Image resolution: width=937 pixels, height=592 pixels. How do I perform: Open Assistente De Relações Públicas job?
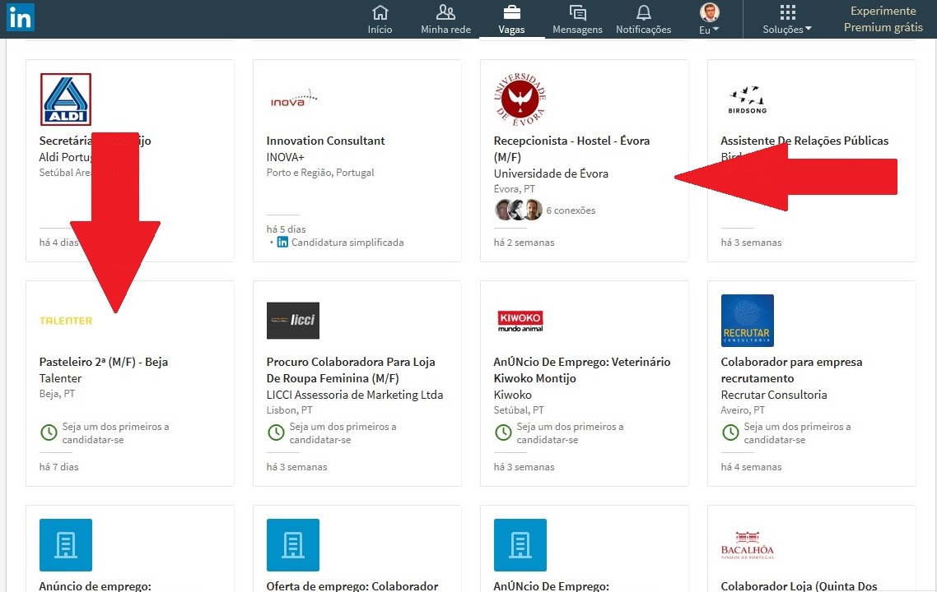coord(804,141)
